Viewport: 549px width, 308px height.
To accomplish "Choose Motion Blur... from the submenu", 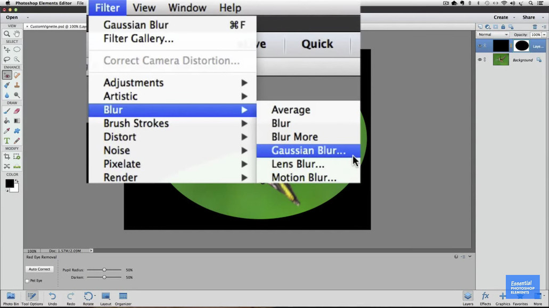I will pyautogui.click(x=308, y=177).
